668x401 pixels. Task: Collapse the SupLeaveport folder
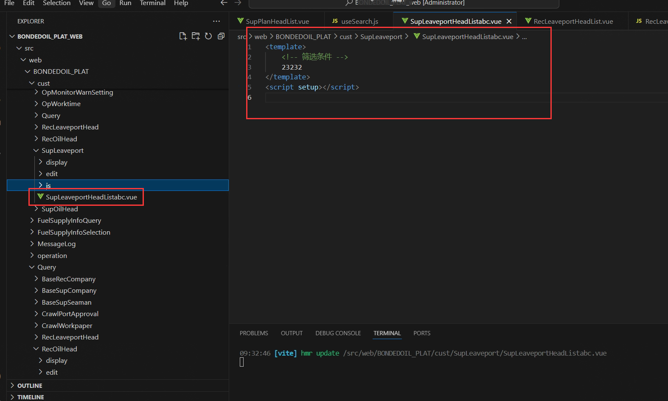point(118,150)
